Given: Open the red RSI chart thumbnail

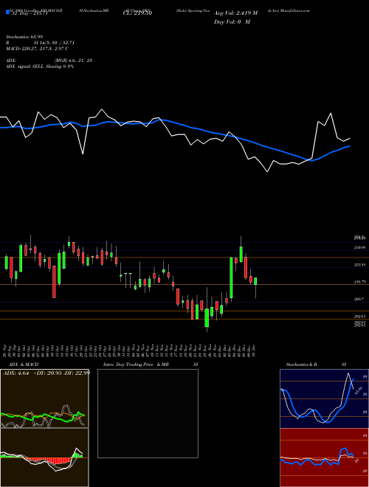Looking at the screenshot, I should coord(324,457).
